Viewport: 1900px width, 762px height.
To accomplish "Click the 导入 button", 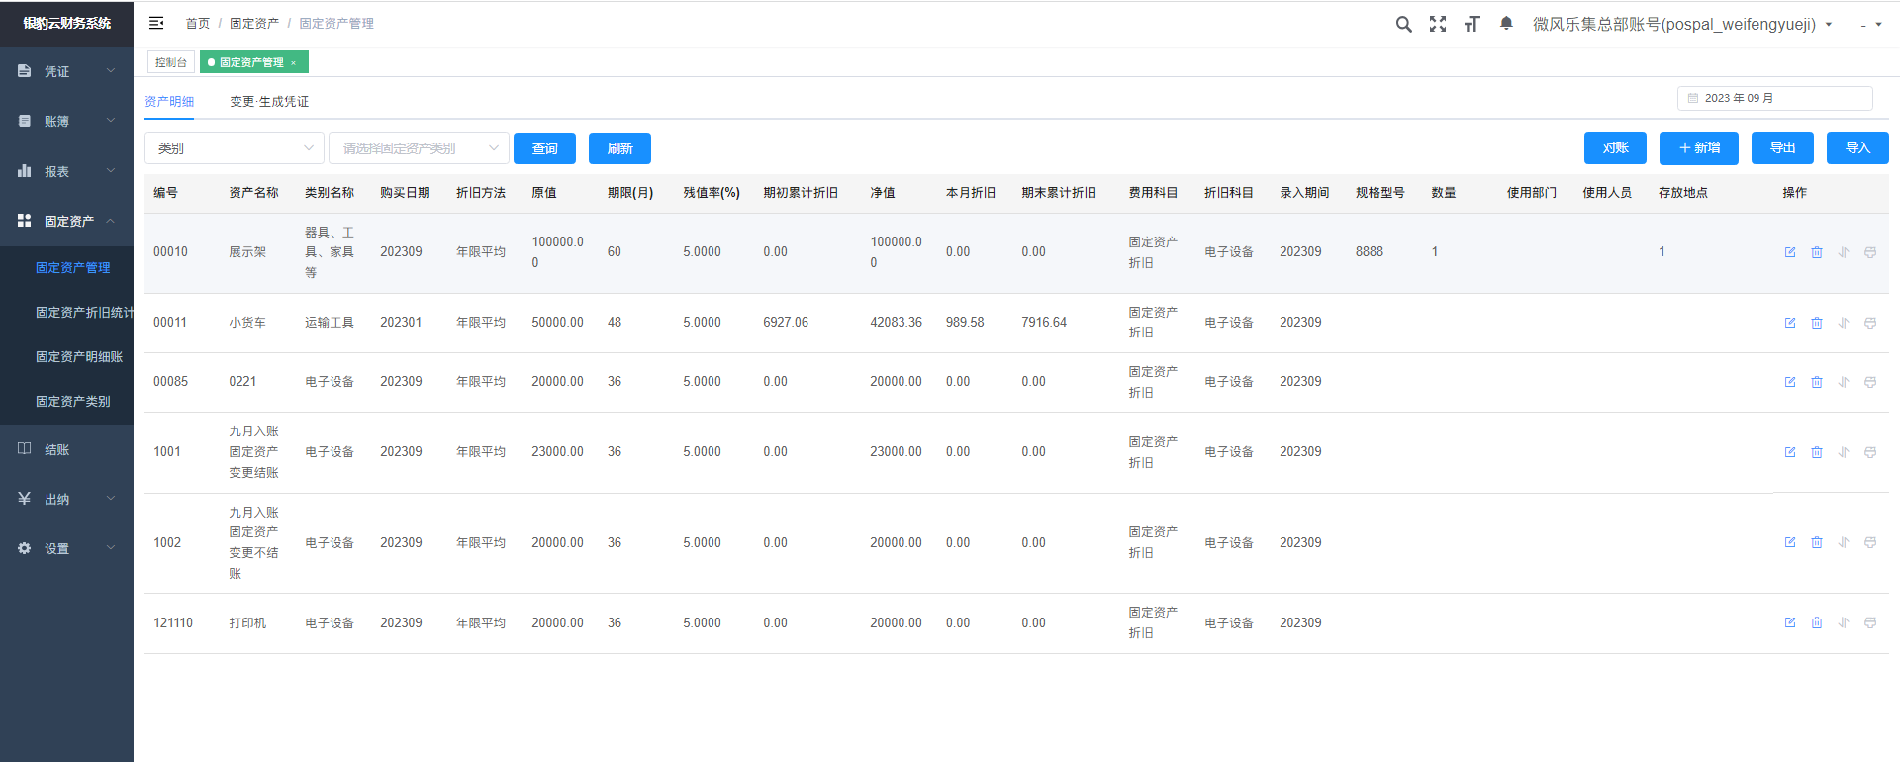I will point(1857,147).
